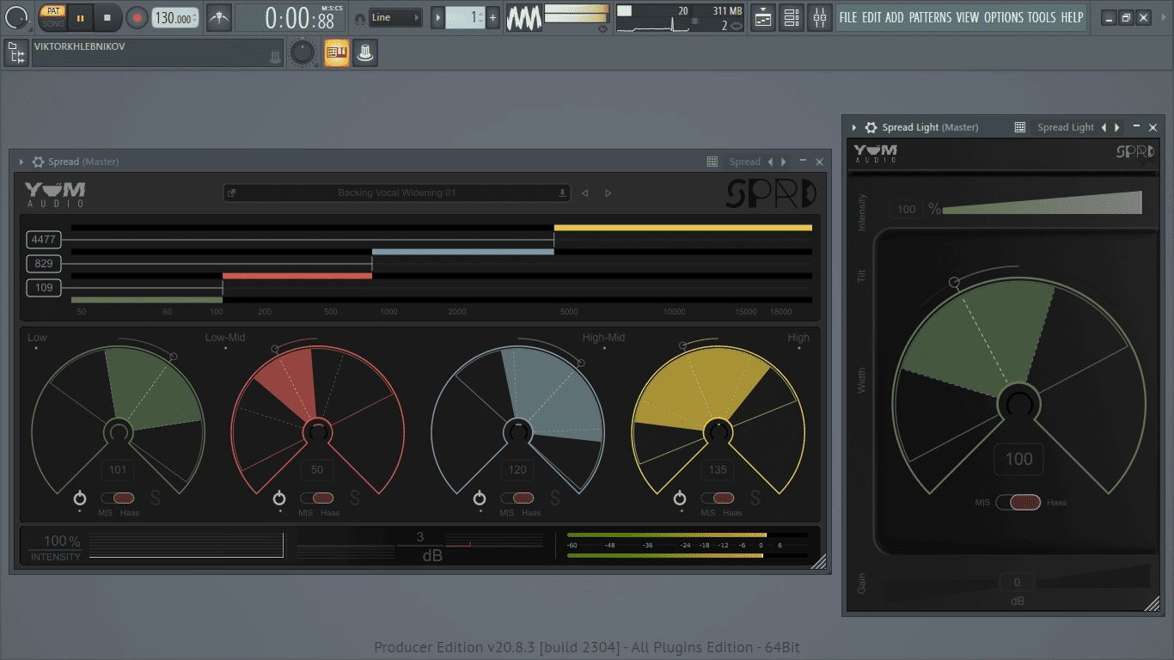Save preset with download icon
The image size is (1174, 660).
pos(563,193)
